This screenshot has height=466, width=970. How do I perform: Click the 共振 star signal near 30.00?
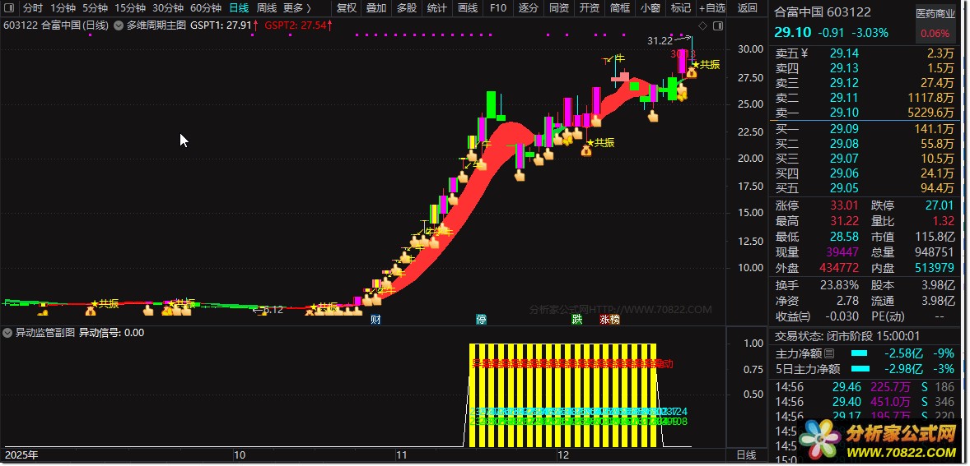click(706, 65)
